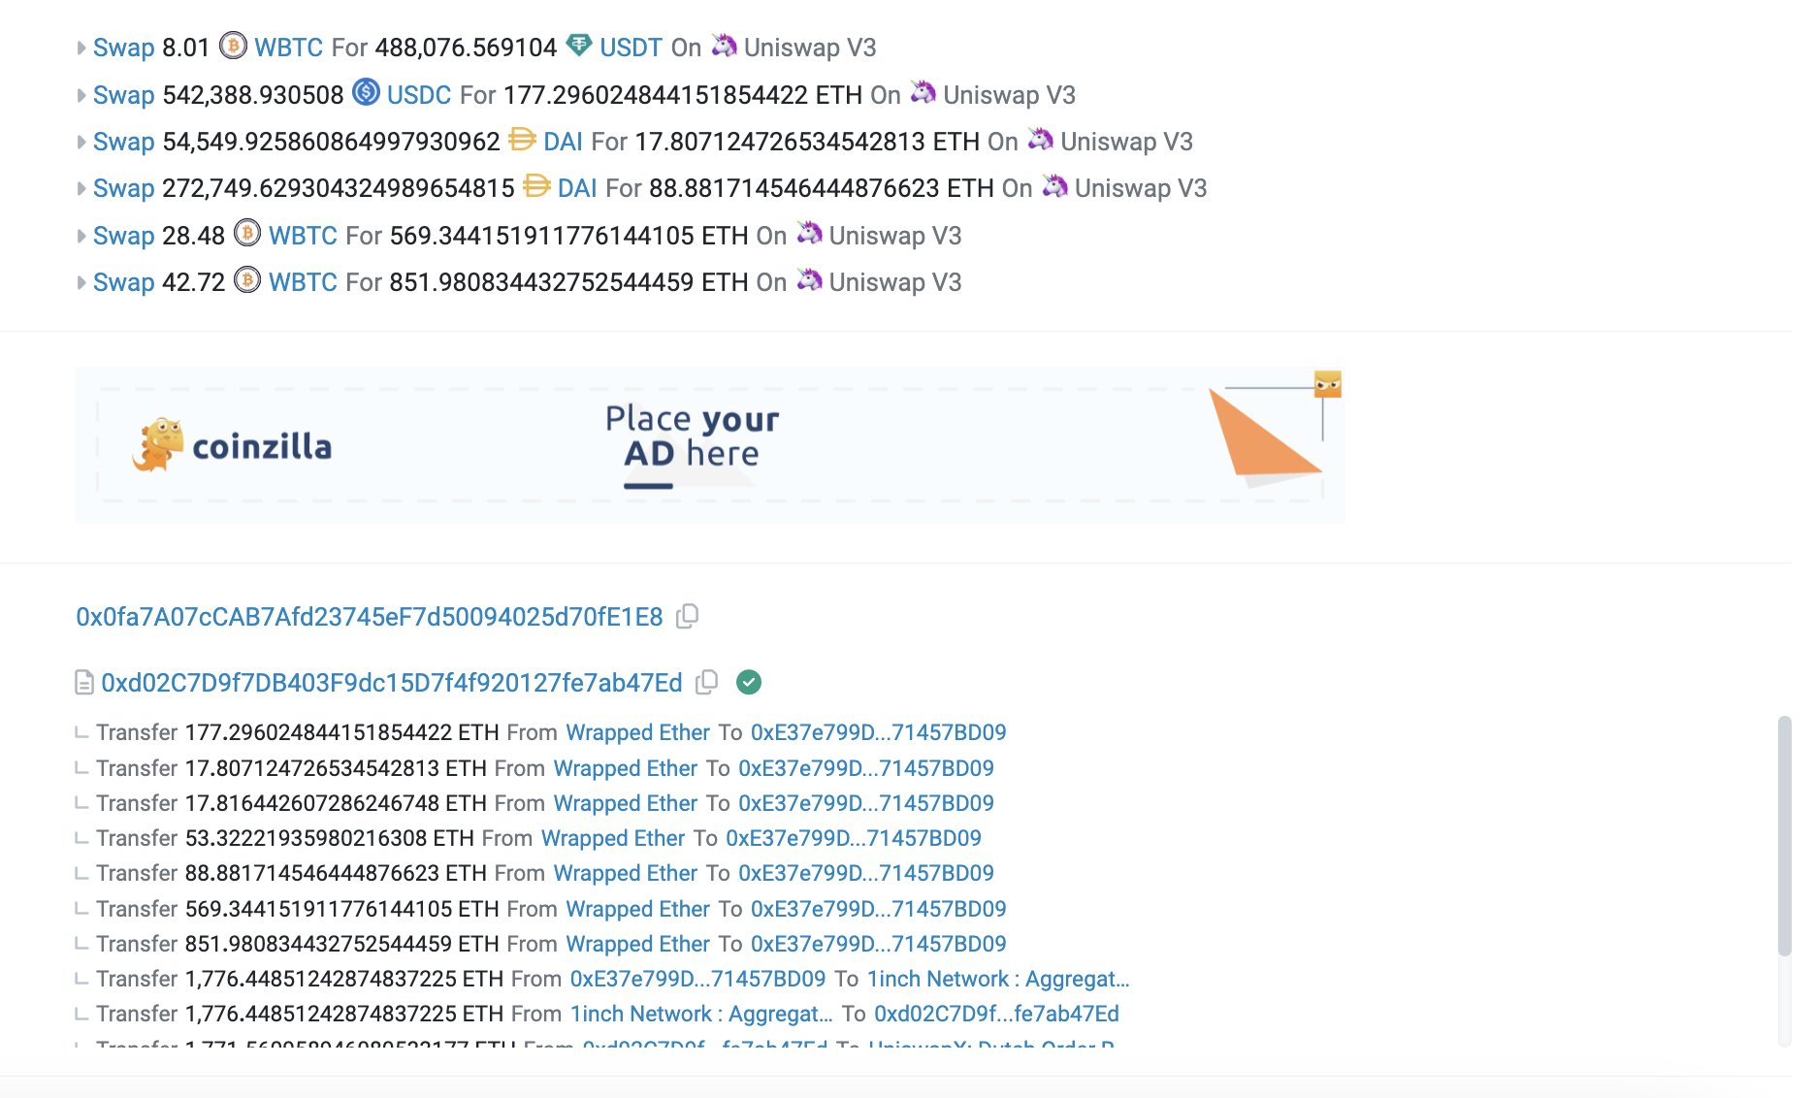Click USDT token icon in first swap row
The width and height of the screenshot is (1814, 1098).
tap(579, 45)
